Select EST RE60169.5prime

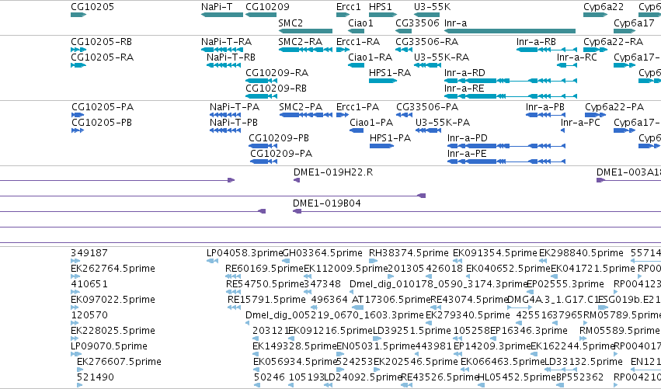264,269
